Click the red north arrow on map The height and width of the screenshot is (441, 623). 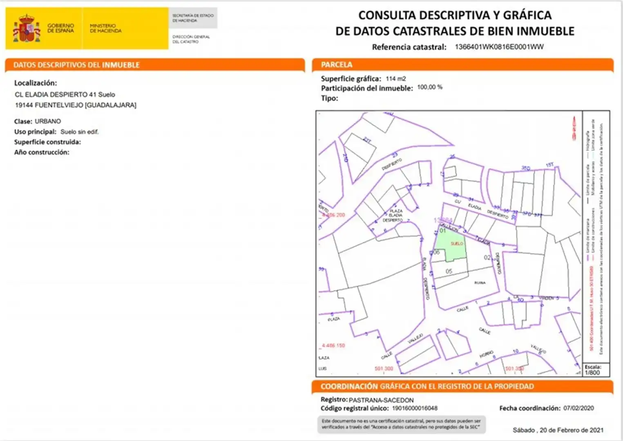pos(574,128)
